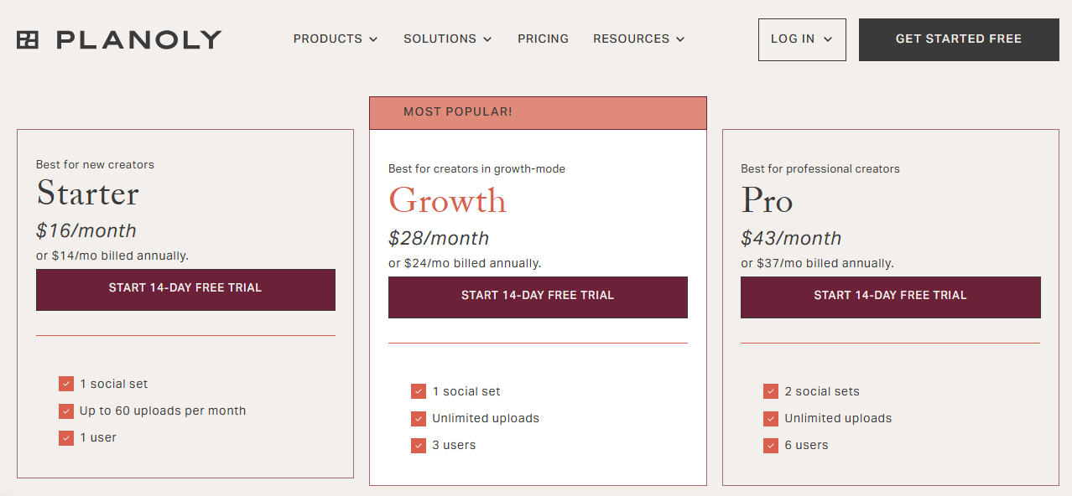Click the Pro plan 'Unlimited uploads' checkmark
Viewport: 1072px width, 496px height.
click(x=771, y=418)
